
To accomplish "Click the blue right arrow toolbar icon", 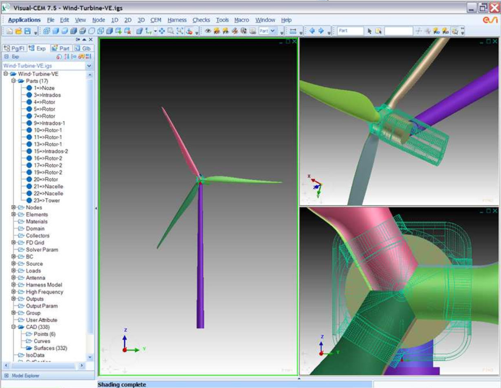I will point(321,31).
